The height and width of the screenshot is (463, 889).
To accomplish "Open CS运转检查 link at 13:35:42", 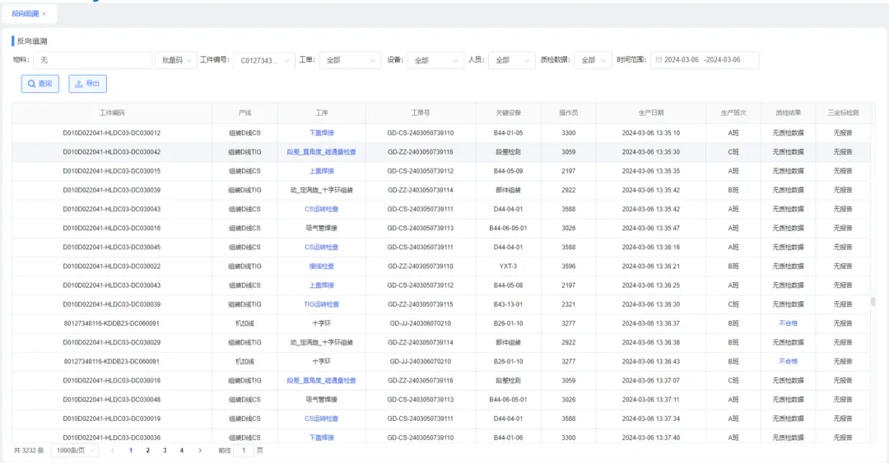I will tap(322, 209).
